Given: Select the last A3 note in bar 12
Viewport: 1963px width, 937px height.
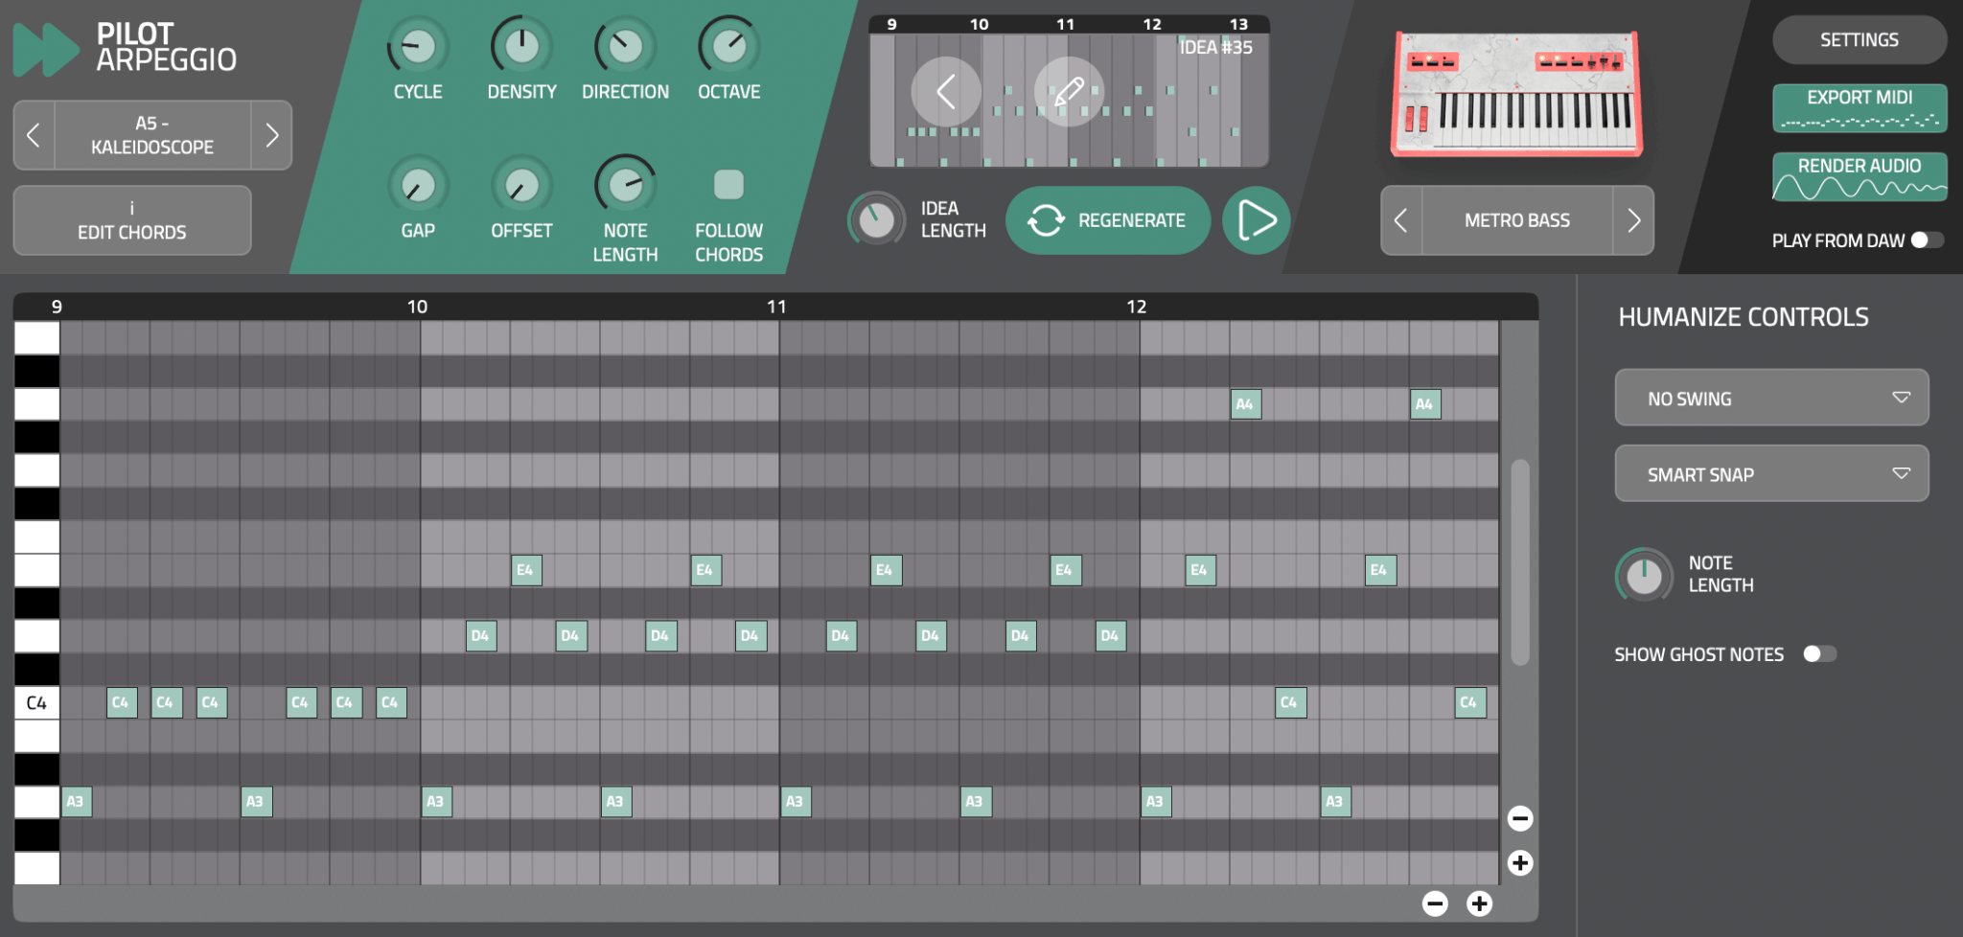Looking at the screenshot, I should pos(1335,802).
